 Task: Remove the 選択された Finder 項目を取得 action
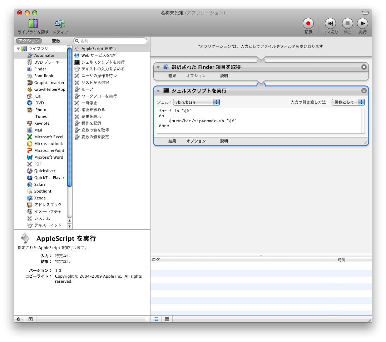pyautogui.click(x=364, y=67)
